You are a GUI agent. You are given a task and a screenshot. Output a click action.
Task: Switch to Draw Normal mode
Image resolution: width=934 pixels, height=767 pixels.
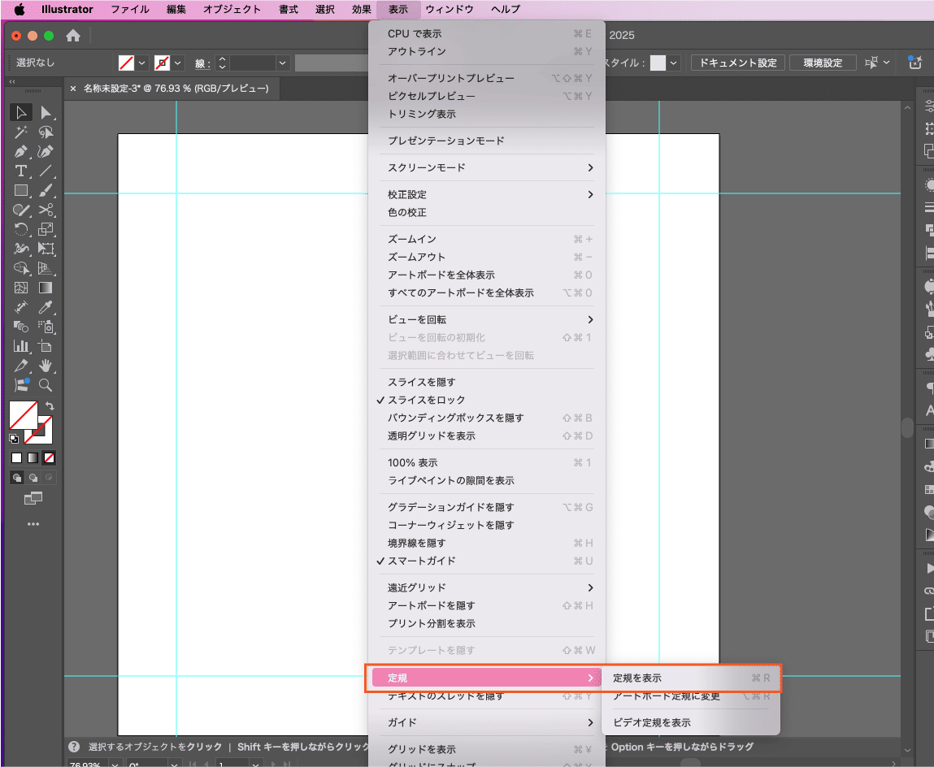pyautogui.click(x=17, y=478)
